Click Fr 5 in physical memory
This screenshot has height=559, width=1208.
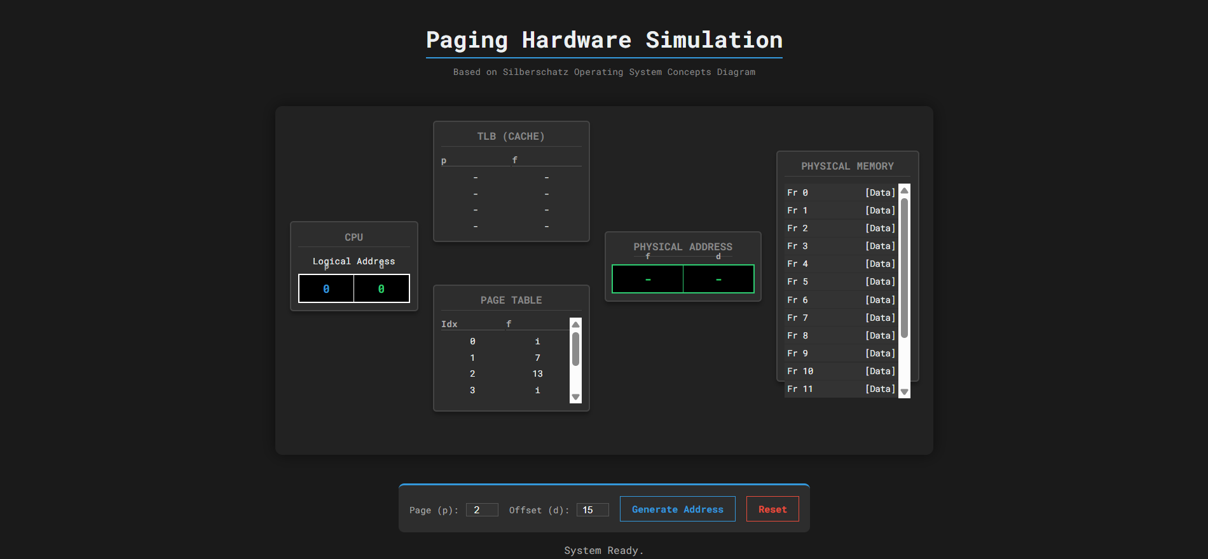841,281
